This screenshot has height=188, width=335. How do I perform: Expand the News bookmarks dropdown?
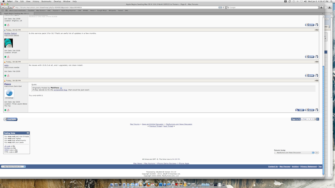tap(93, 10)
